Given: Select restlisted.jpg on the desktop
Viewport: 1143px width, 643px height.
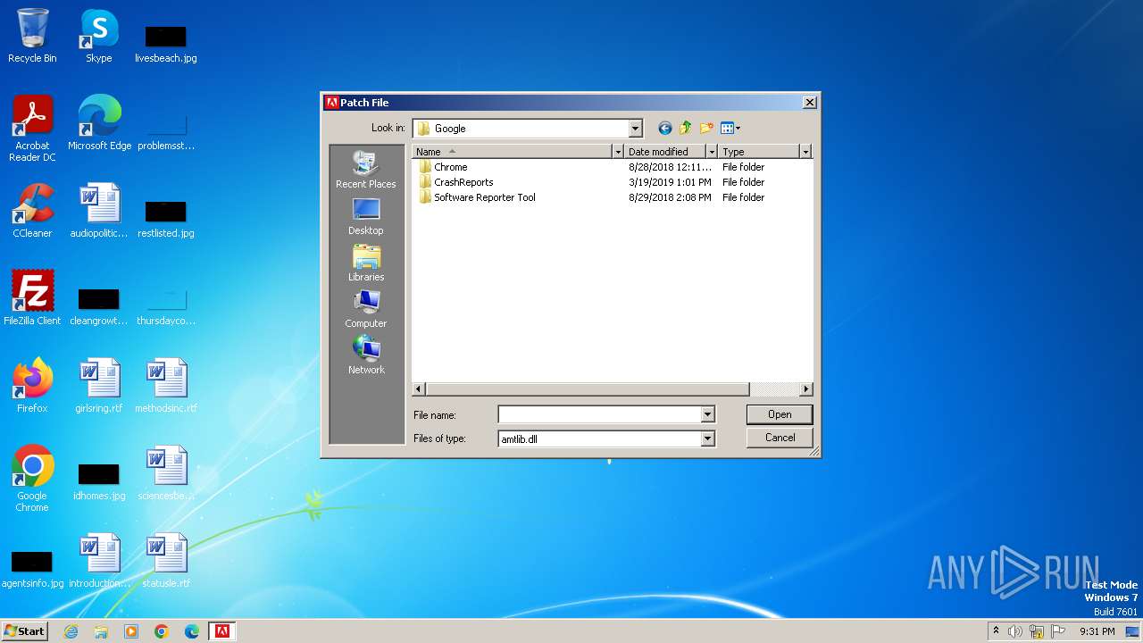Looking at the screenshot, I should 166,218.
